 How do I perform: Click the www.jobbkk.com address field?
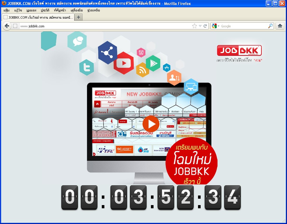click(105, 26)
